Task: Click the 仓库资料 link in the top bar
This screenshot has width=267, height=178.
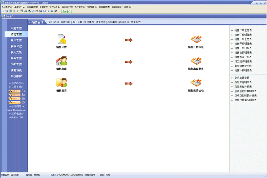Action: tap(66, 22)
